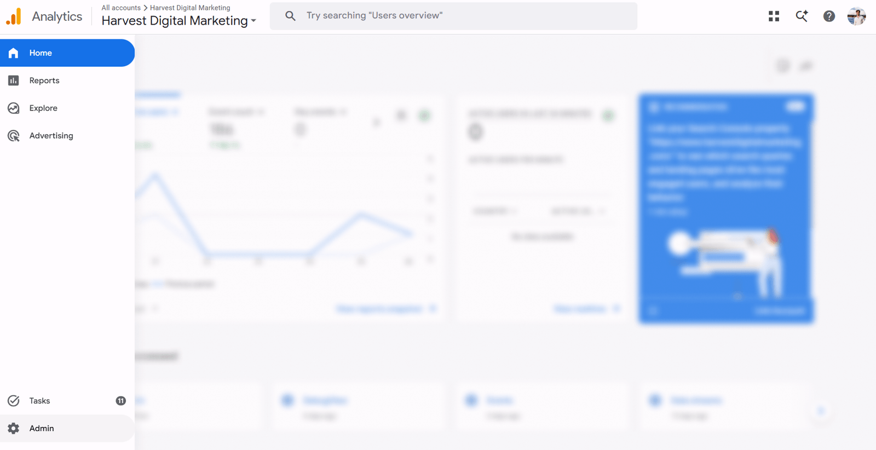Open the Reports section
Screen dimensions: 876x450
tap(67, 80)
